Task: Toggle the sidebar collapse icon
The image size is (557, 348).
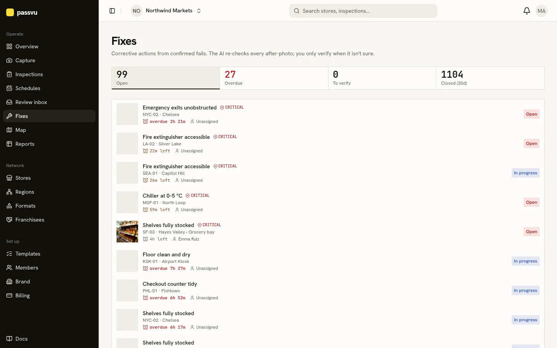Action: click(x=112, y=11)
